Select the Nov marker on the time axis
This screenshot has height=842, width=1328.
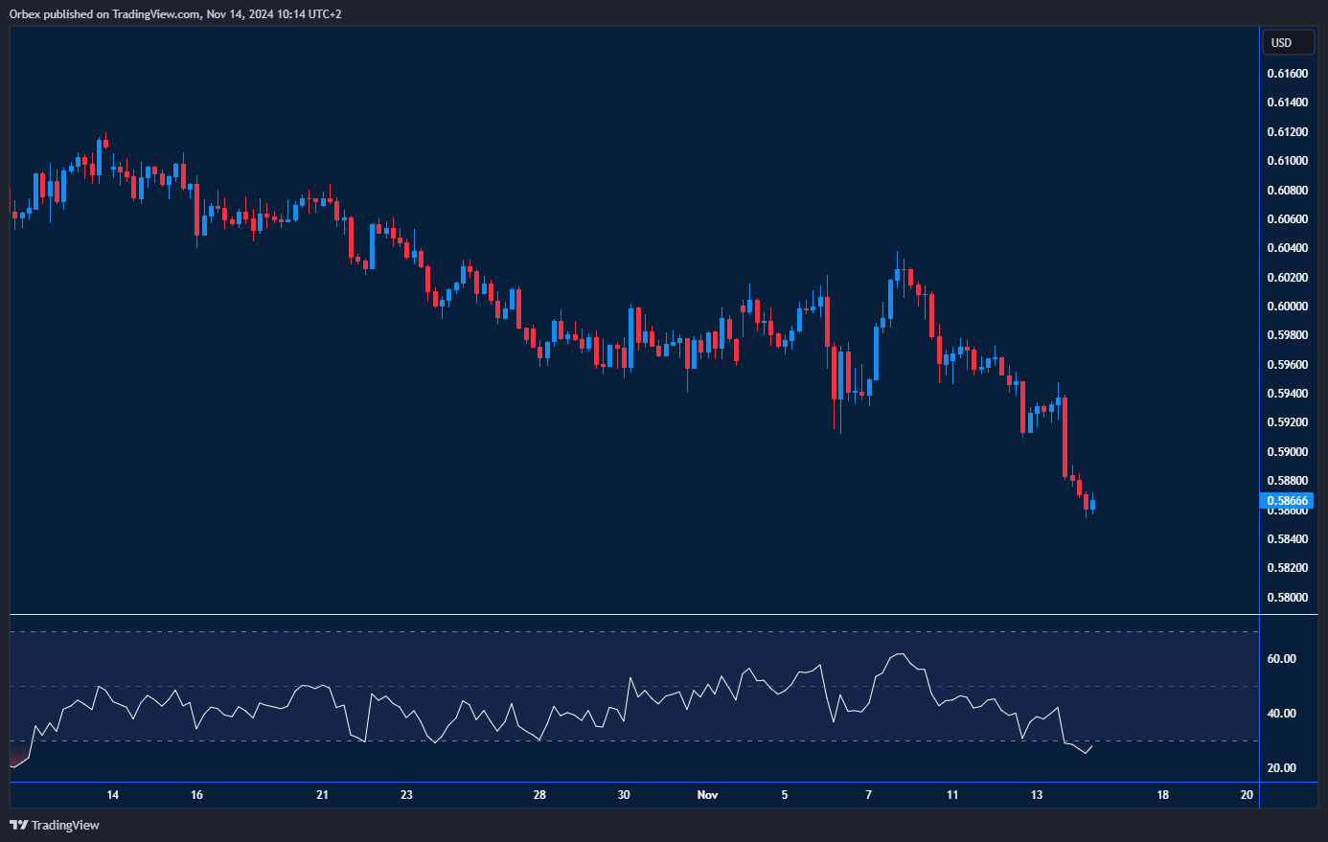(x=707, y=795)
